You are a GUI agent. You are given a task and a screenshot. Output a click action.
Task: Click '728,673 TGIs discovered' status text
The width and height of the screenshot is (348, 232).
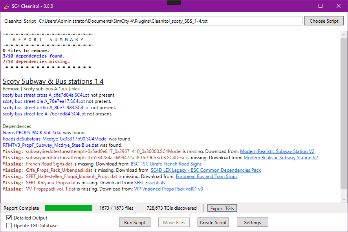(172, 208)
